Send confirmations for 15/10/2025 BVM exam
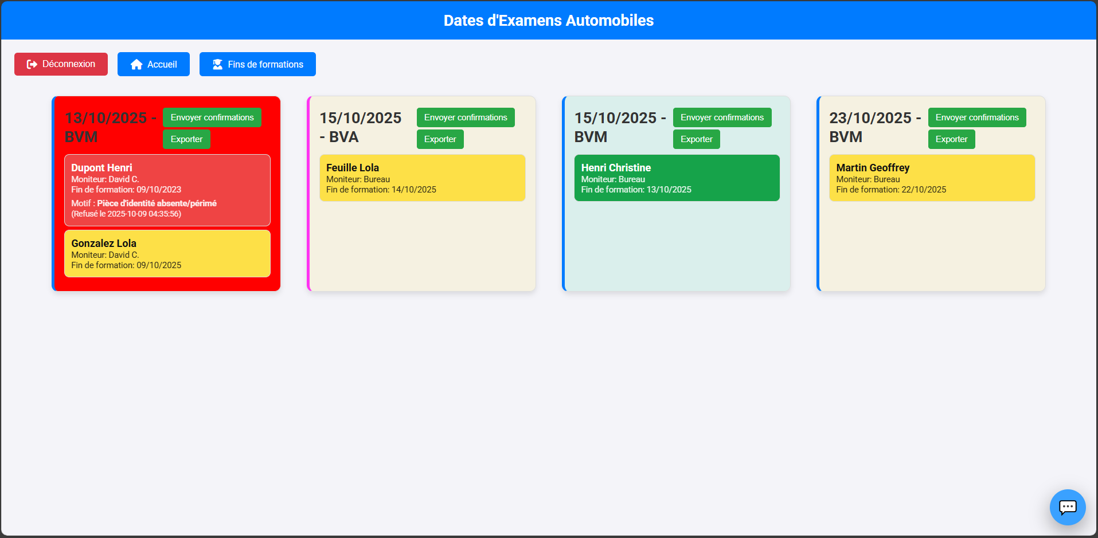The image size is (1098, 538). click(x=722, y=117)
